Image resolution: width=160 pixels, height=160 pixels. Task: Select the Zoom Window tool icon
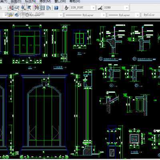point(24,8)
